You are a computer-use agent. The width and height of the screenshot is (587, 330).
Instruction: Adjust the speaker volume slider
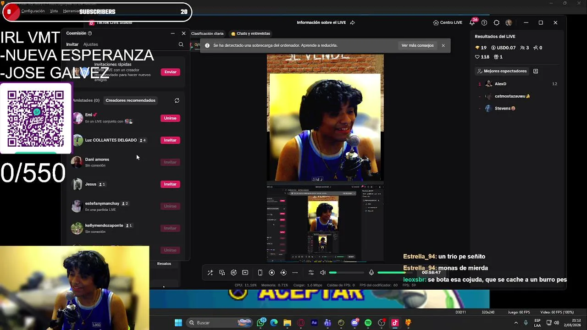point(346,273)
